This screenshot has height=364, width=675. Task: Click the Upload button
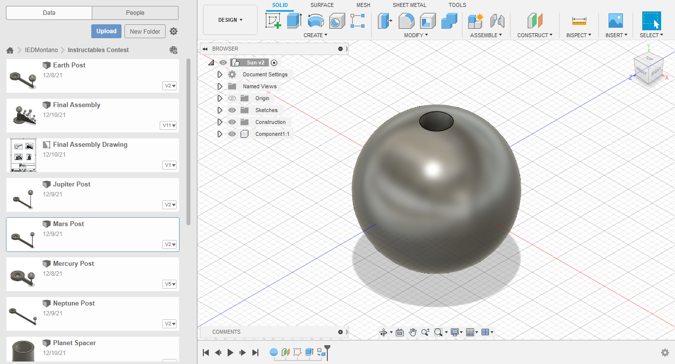(106, 31)
